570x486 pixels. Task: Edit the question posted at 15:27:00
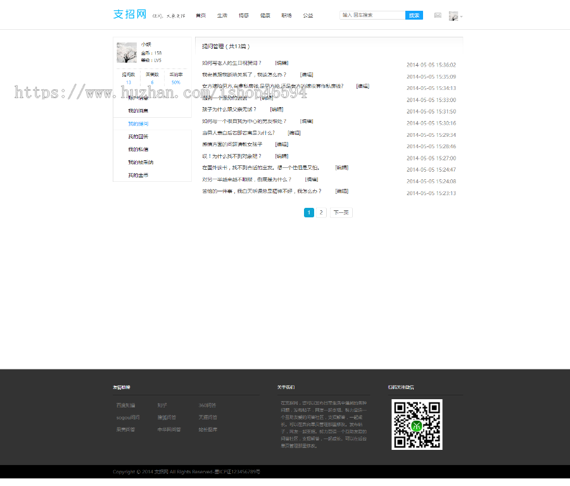(x=282, y=157)
